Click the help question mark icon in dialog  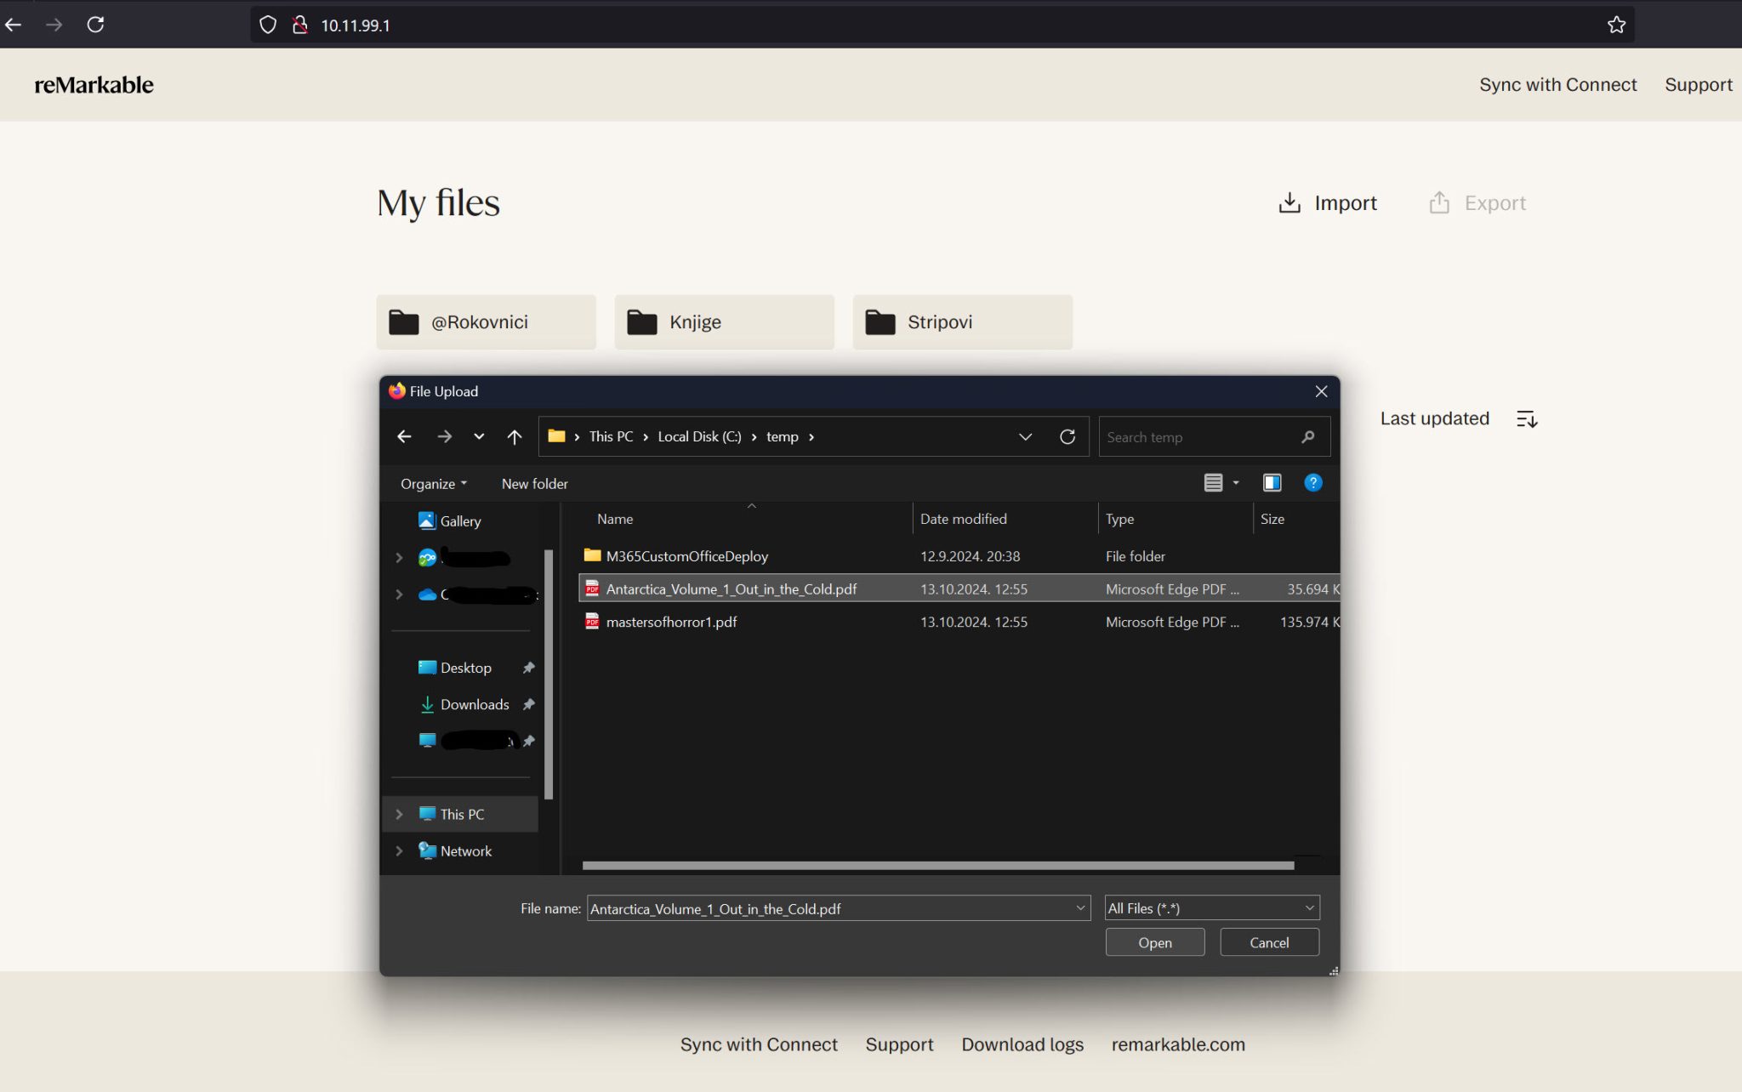pyautogui.click(x=1313, y=483)
